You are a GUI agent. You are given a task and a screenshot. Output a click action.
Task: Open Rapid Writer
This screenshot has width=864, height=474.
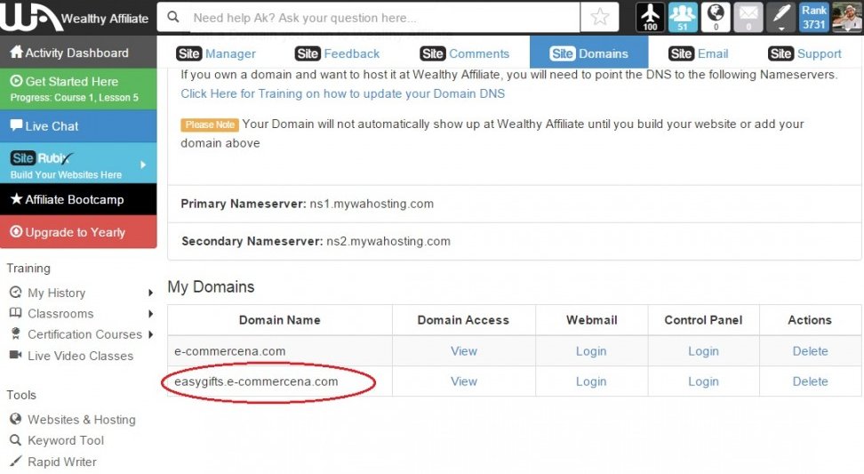(61, 462)
